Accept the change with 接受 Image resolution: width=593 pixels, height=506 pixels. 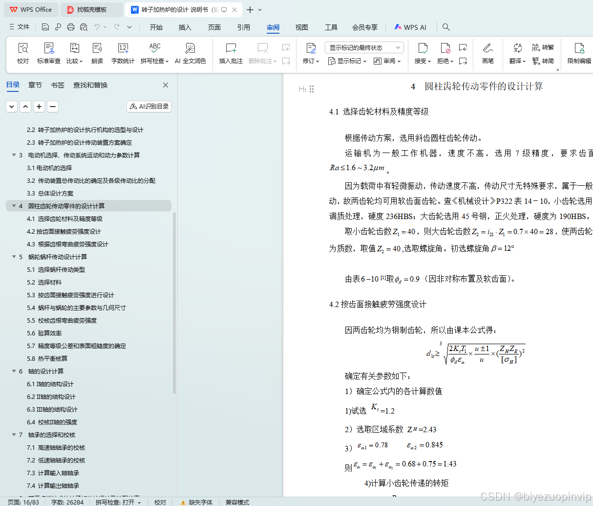pos(423,53)
